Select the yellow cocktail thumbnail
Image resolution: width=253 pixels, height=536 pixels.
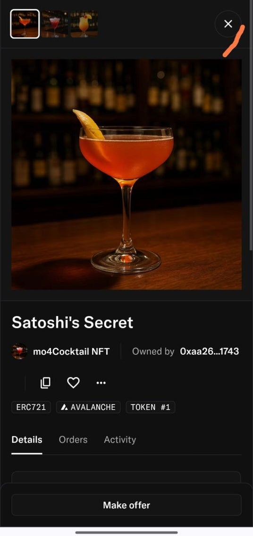(84, 24)
